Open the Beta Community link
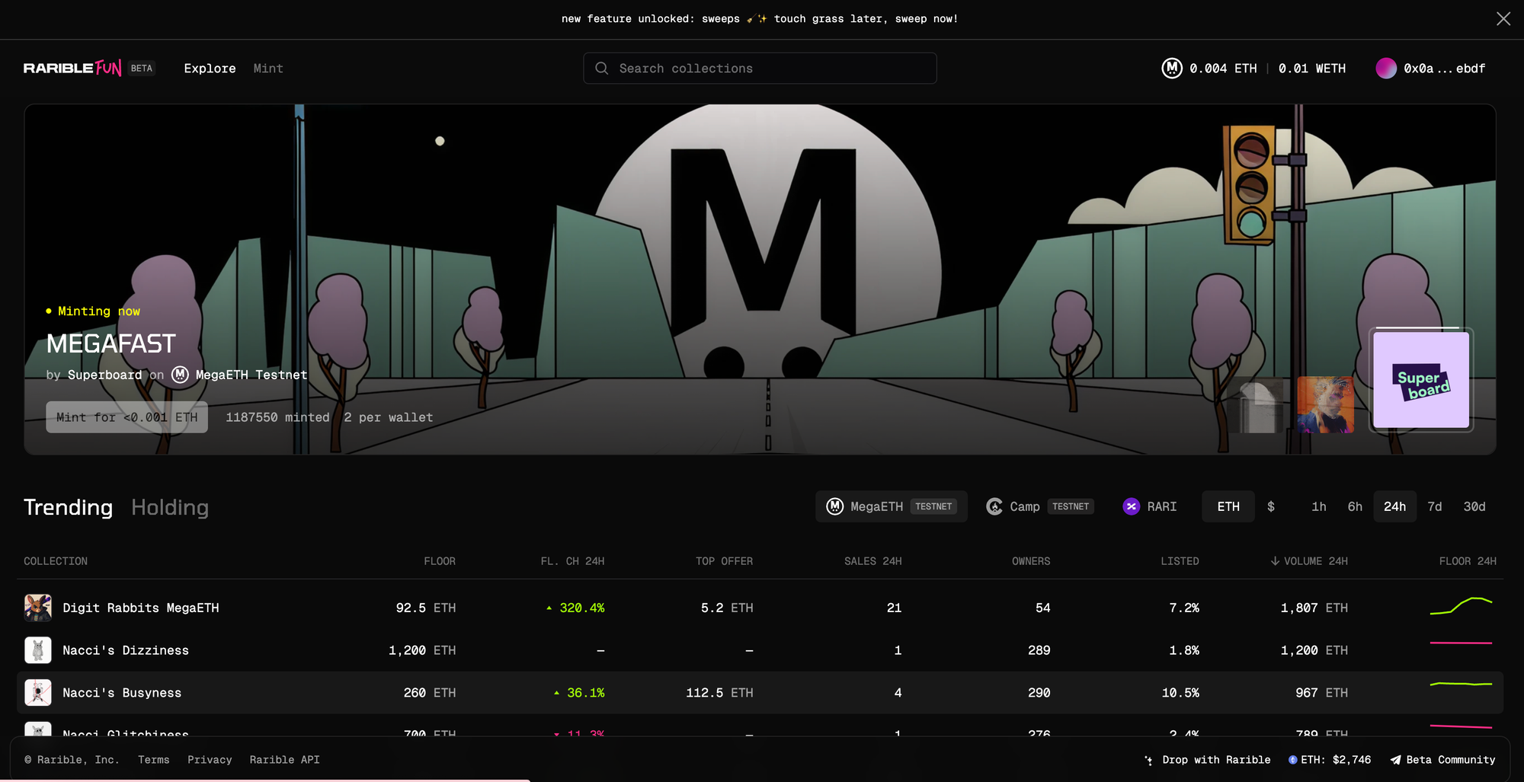Image resolution: width=1524 pixels, height=782 pixels. point(1442,760)
